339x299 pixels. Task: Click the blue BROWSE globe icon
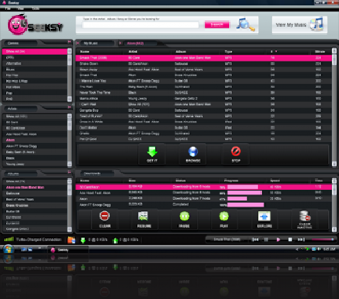(193, 151)
